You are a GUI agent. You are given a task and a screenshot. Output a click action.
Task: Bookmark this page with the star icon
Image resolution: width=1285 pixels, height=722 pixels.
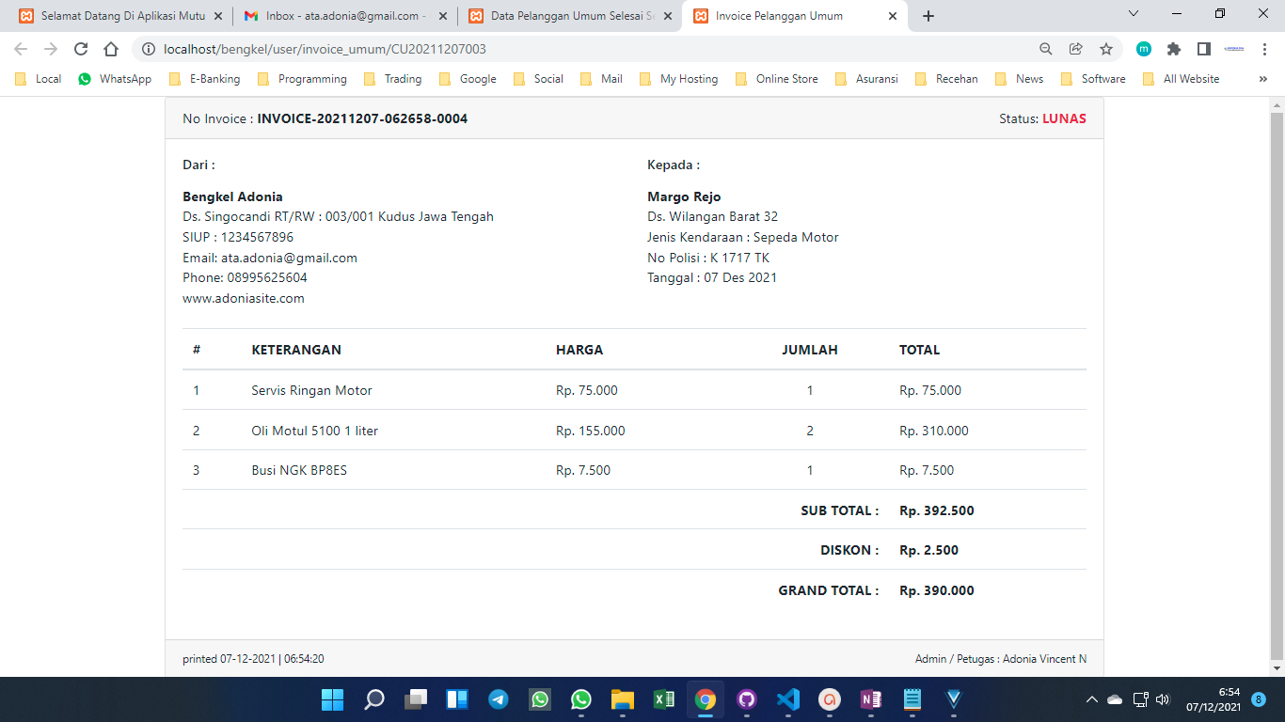point(1106,49)
